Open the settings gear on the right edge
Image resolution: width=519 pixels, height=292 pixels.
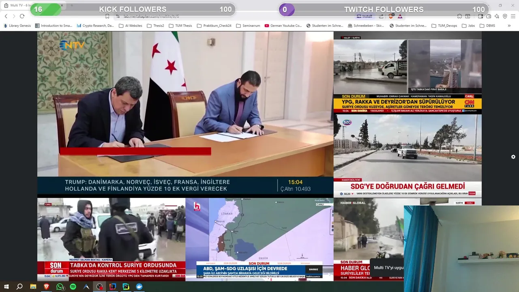coord(513,157)
